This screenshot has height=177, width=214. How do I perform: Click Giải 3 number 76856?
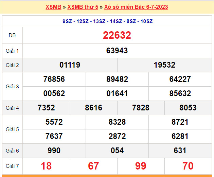click(54, 79)
